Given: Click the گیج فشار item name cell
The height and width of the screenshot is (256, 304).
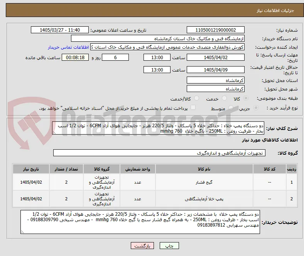Looking at the screenshot, I should (204, 182).
